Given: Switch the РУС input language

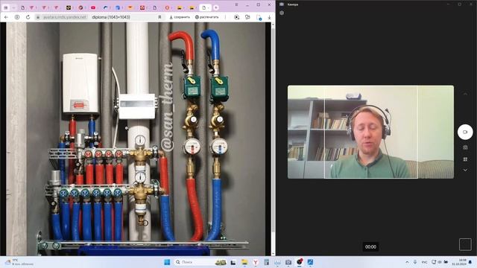Looking at the screenshot, I should (x=424, y=262).
